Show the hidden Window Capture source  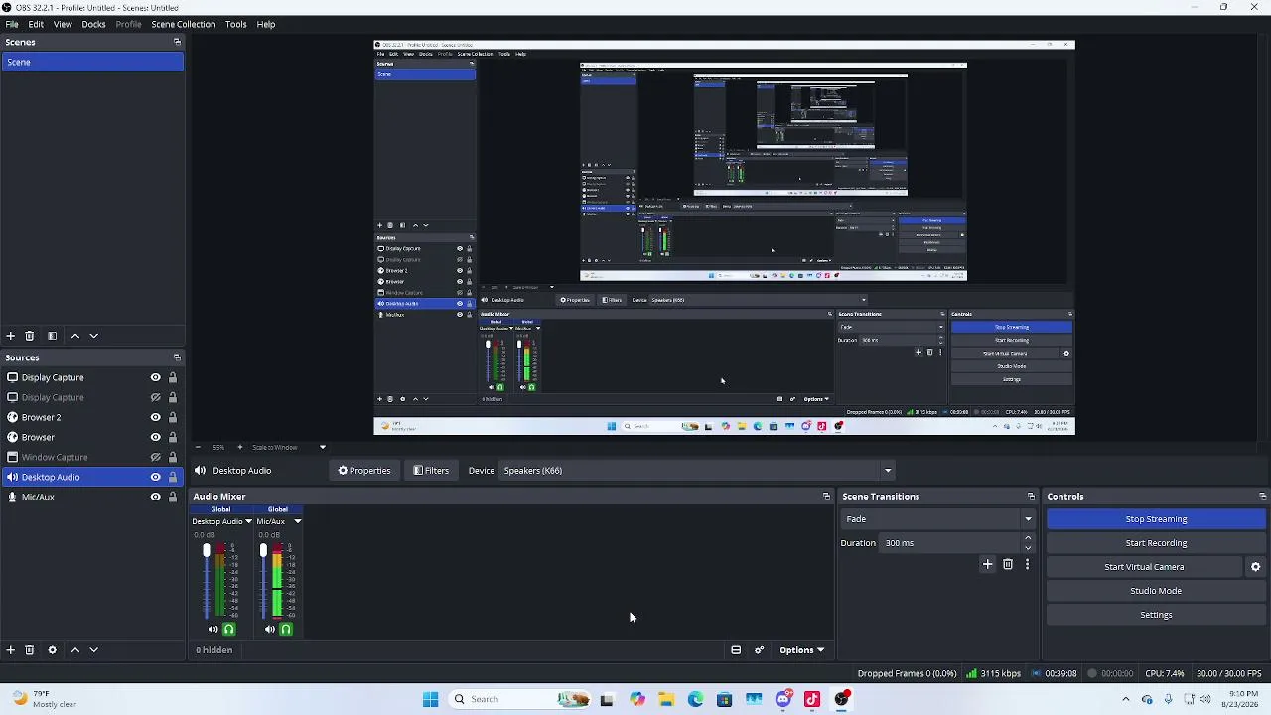point(155,457)
